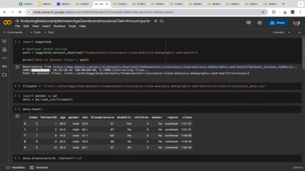Screen dimensions: 305x171
Task: Switch to the Untitled spreadsheet tab
Action: 26,4
